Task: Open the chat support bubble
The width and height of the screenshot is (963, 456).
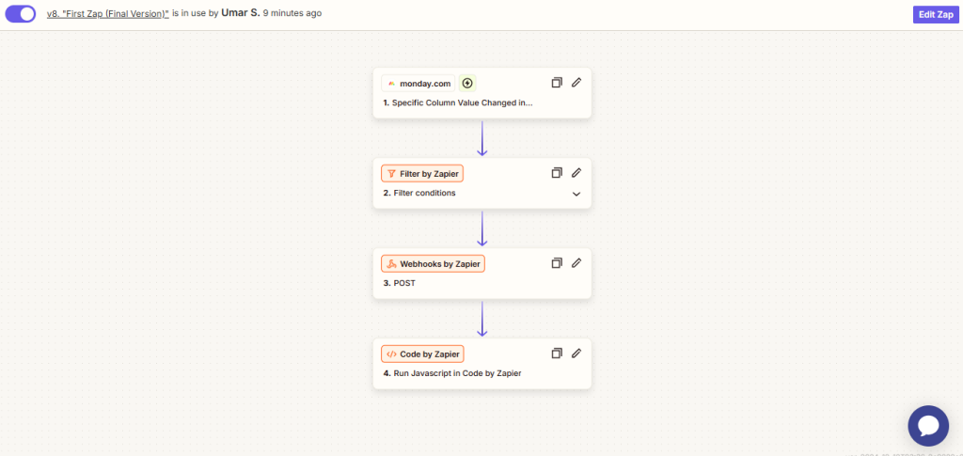Action: tap(927, 426)
